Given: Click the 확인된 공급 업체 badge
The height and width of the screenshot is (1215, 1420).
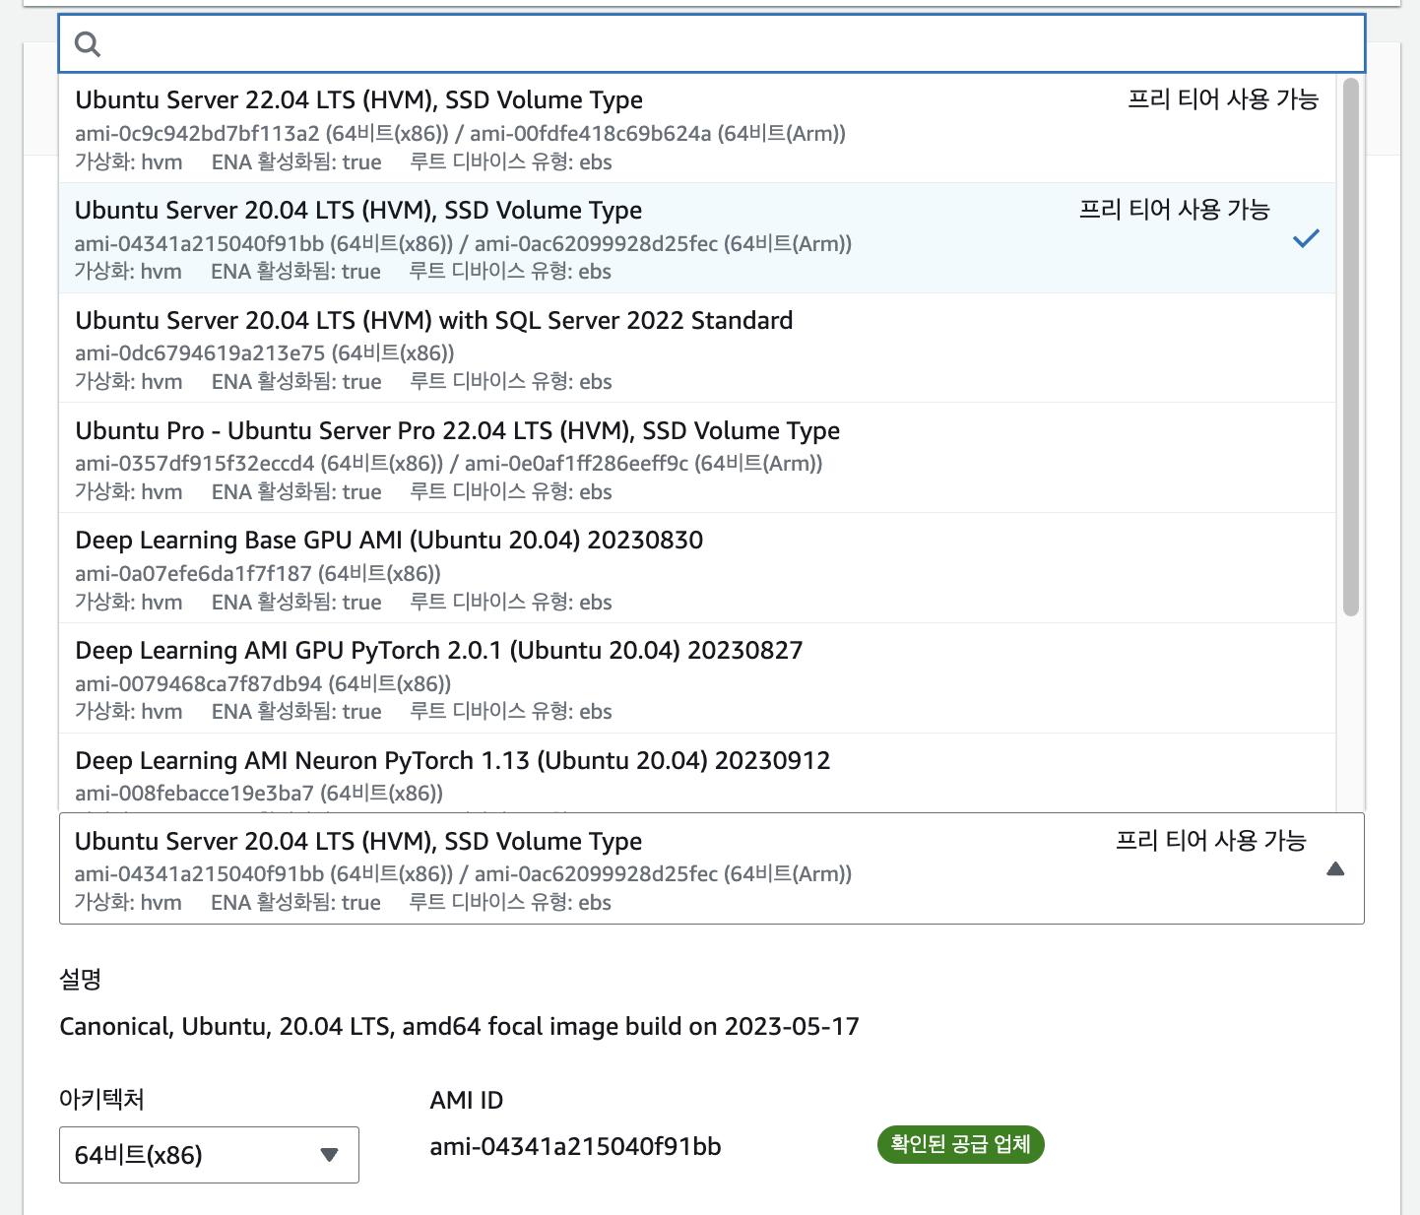Looking at the screenshot, I should (x=960, y=1144).
